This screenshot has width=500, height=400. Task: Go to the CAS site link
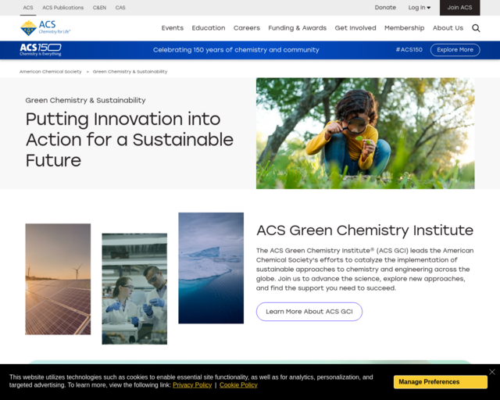point(120,8)
